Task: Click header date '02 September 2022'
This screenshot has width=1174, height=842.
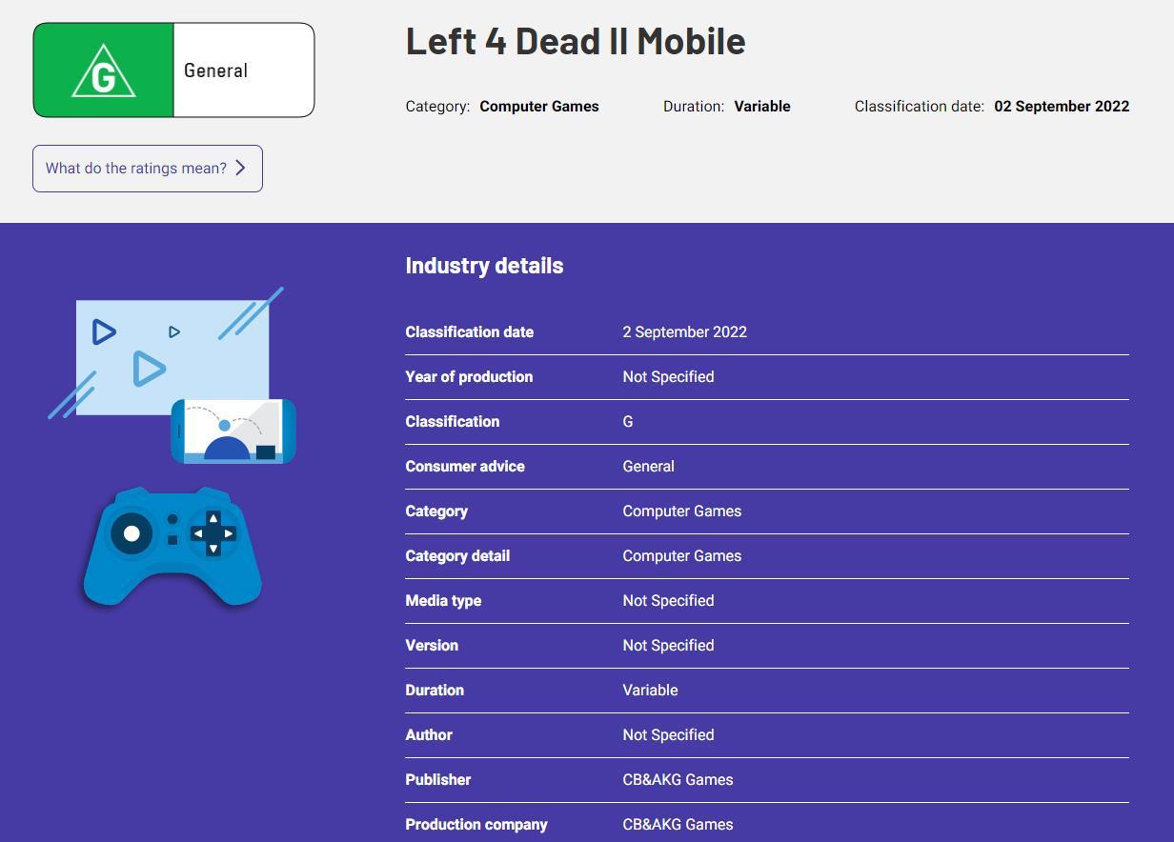Action: (1062, 107)
